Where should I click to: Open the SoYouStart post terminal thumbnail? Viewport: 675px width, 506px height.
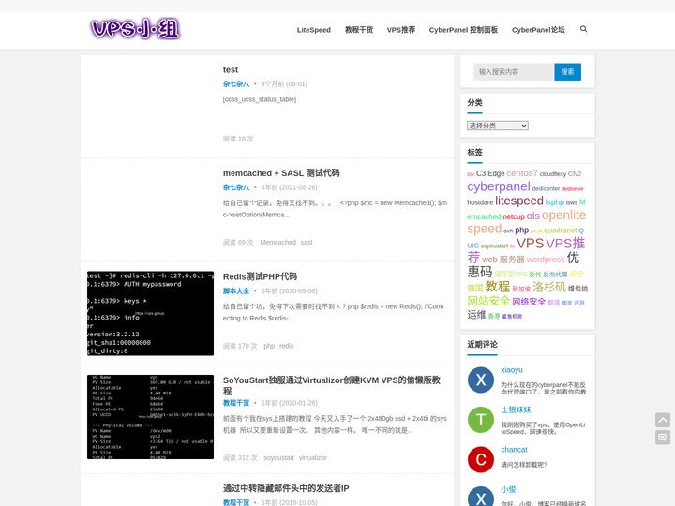150,416
